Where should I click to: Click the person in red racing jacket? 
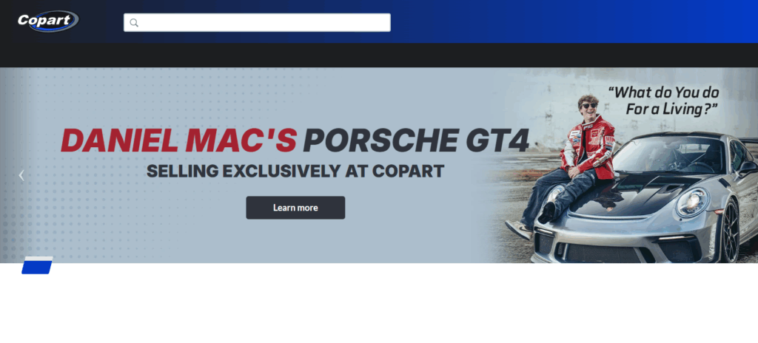pos(575,164)
